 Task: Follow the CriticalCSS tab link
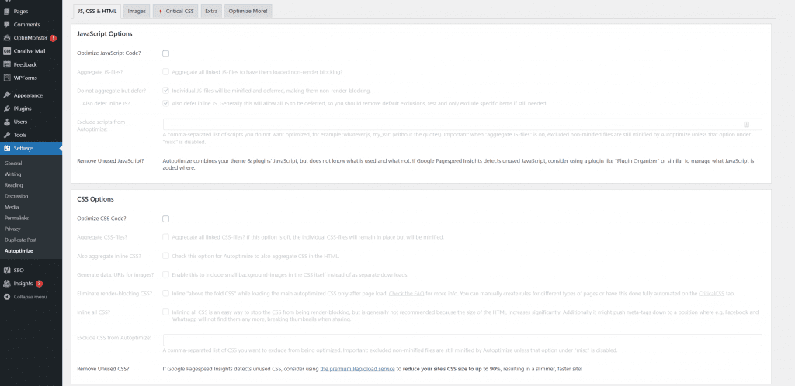point(710,294)
